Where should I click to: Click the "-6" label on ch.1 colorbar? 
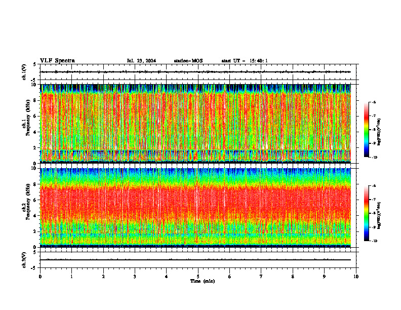click(x=374, y=102)
